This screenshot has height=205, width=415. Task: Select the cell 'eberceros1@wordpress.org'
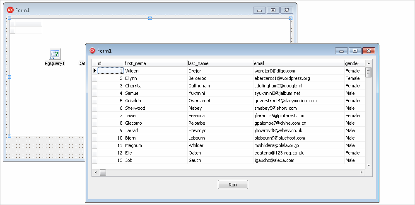(x=299, y=78)
